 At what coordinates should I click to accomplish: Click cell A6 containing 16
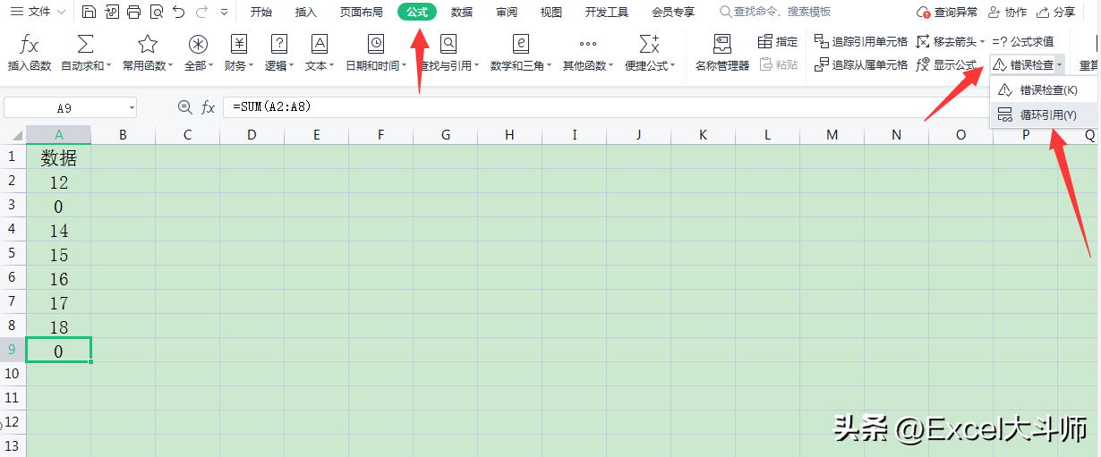tap(58, 279)
